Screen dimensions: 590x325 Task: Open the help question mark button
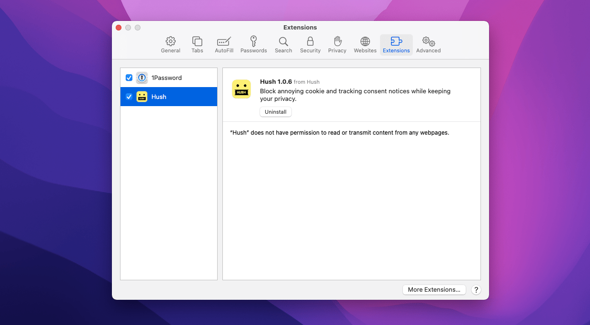pos(476,289)
